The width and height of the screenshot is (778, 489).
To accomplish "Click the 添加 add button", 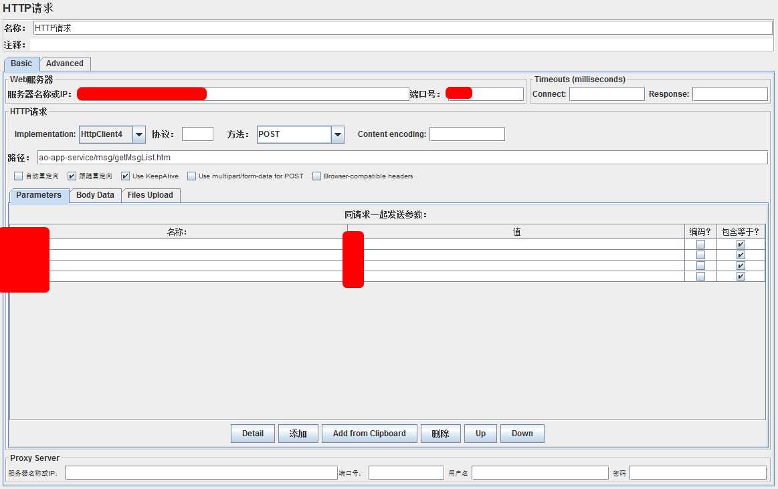I will [298, 434].
